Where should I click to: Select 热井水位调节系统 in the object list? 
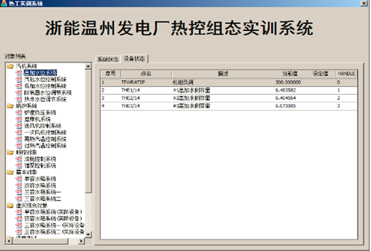click(45, 99)
